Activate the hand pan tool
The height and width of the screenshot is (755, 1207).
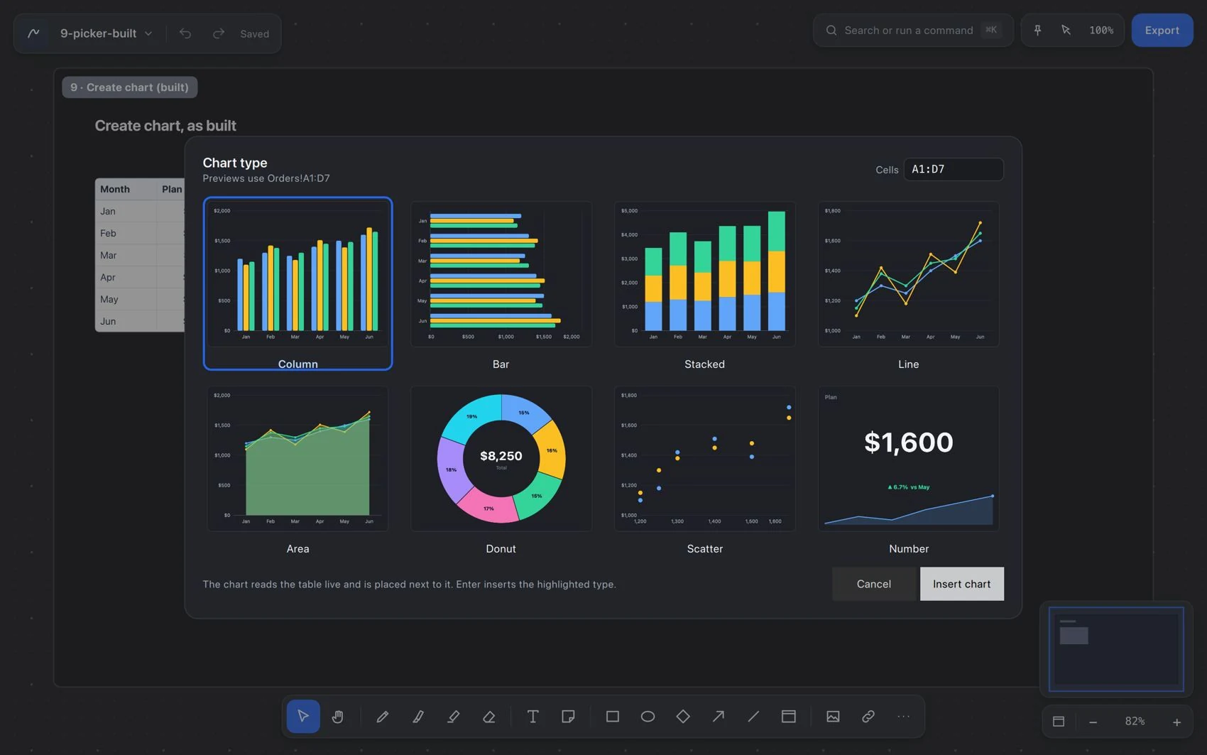pos(338,716)
